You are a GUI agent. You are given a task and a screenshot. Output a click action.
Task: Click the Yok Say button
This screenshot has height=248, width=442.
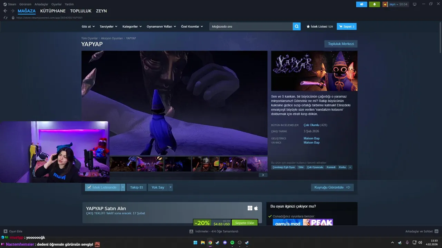click(158, 187)
